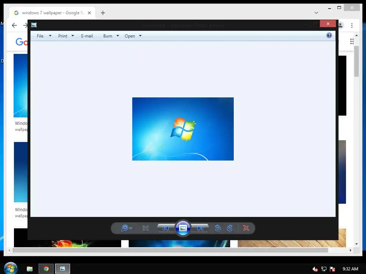This screenshot has height=274, width=366.
Task: Switch to Chrome on the taskbar
Action: coord(46,269)
